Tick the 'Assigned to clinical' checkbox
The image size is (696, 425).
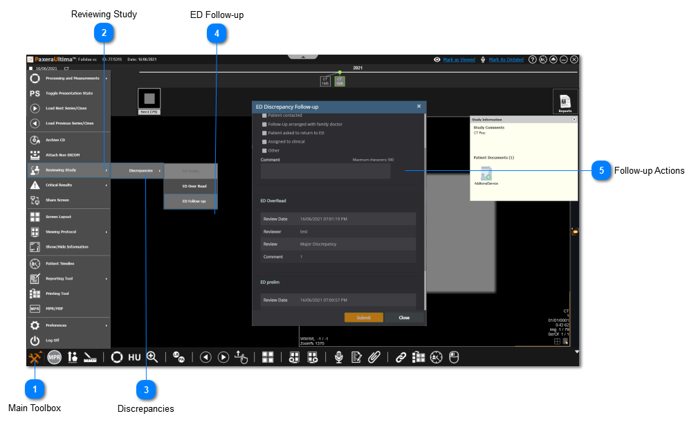pos(264,141)
